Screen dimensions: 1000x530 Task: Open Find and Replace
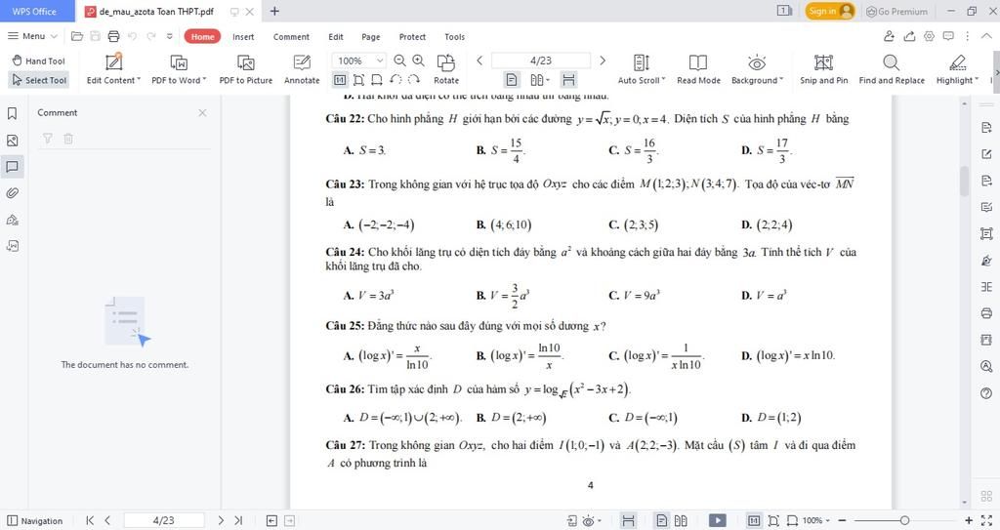pyautogui.click(x=892, y=69)
